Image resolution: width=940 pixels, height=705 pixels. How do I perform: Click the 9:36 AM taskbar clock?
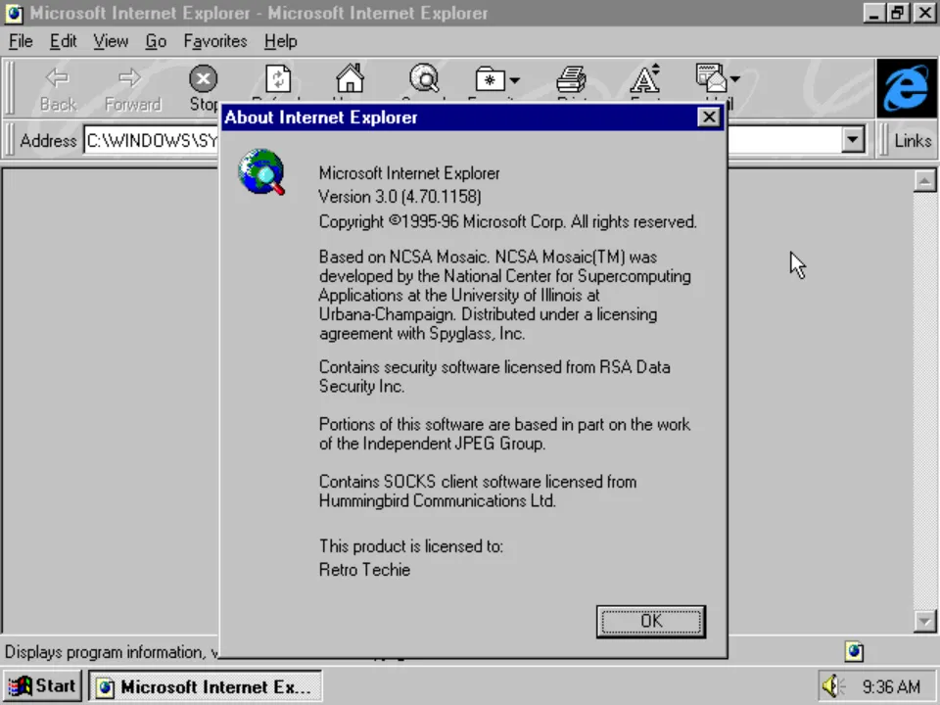[891, 686]
